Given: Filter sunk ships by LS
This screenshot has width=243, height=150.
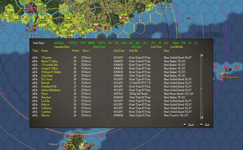Looking at the screenshot, I should [190, 43].
